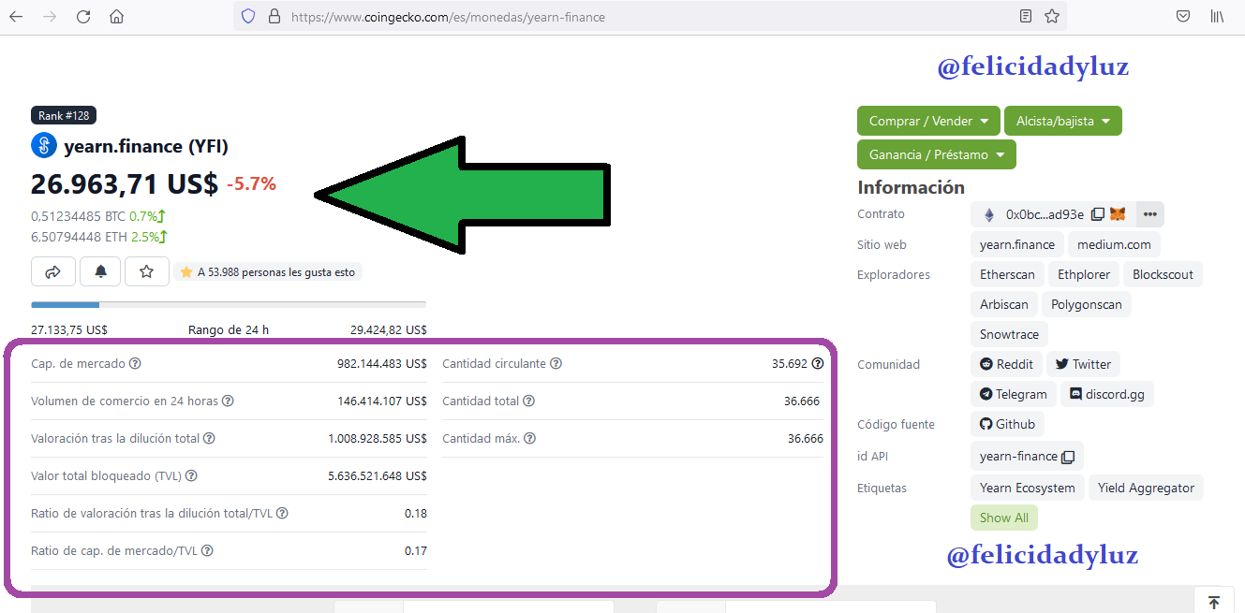Click the 53.988 personas likes badge
This screenshot has width=1245, height=613.
268,272
